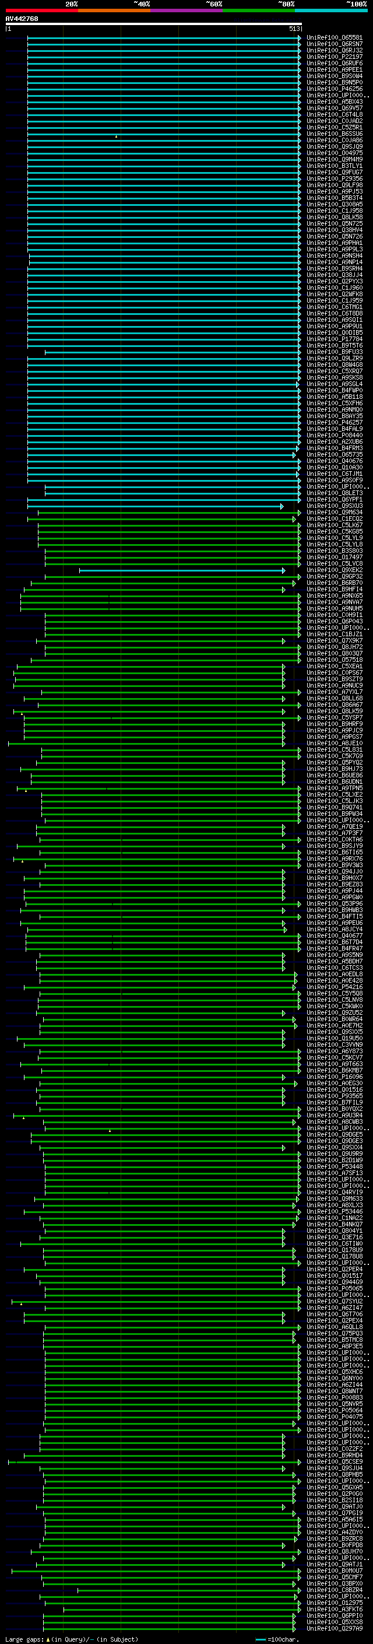This screenshot has width=373, height=1644.
Task: Open hit UniRef100_Q40676
Action: [x=335, y=461]
